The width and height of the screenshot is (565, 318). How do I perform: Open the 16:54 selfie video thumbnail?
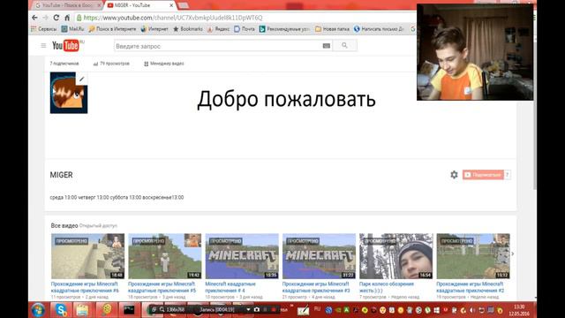pos(396,256)
